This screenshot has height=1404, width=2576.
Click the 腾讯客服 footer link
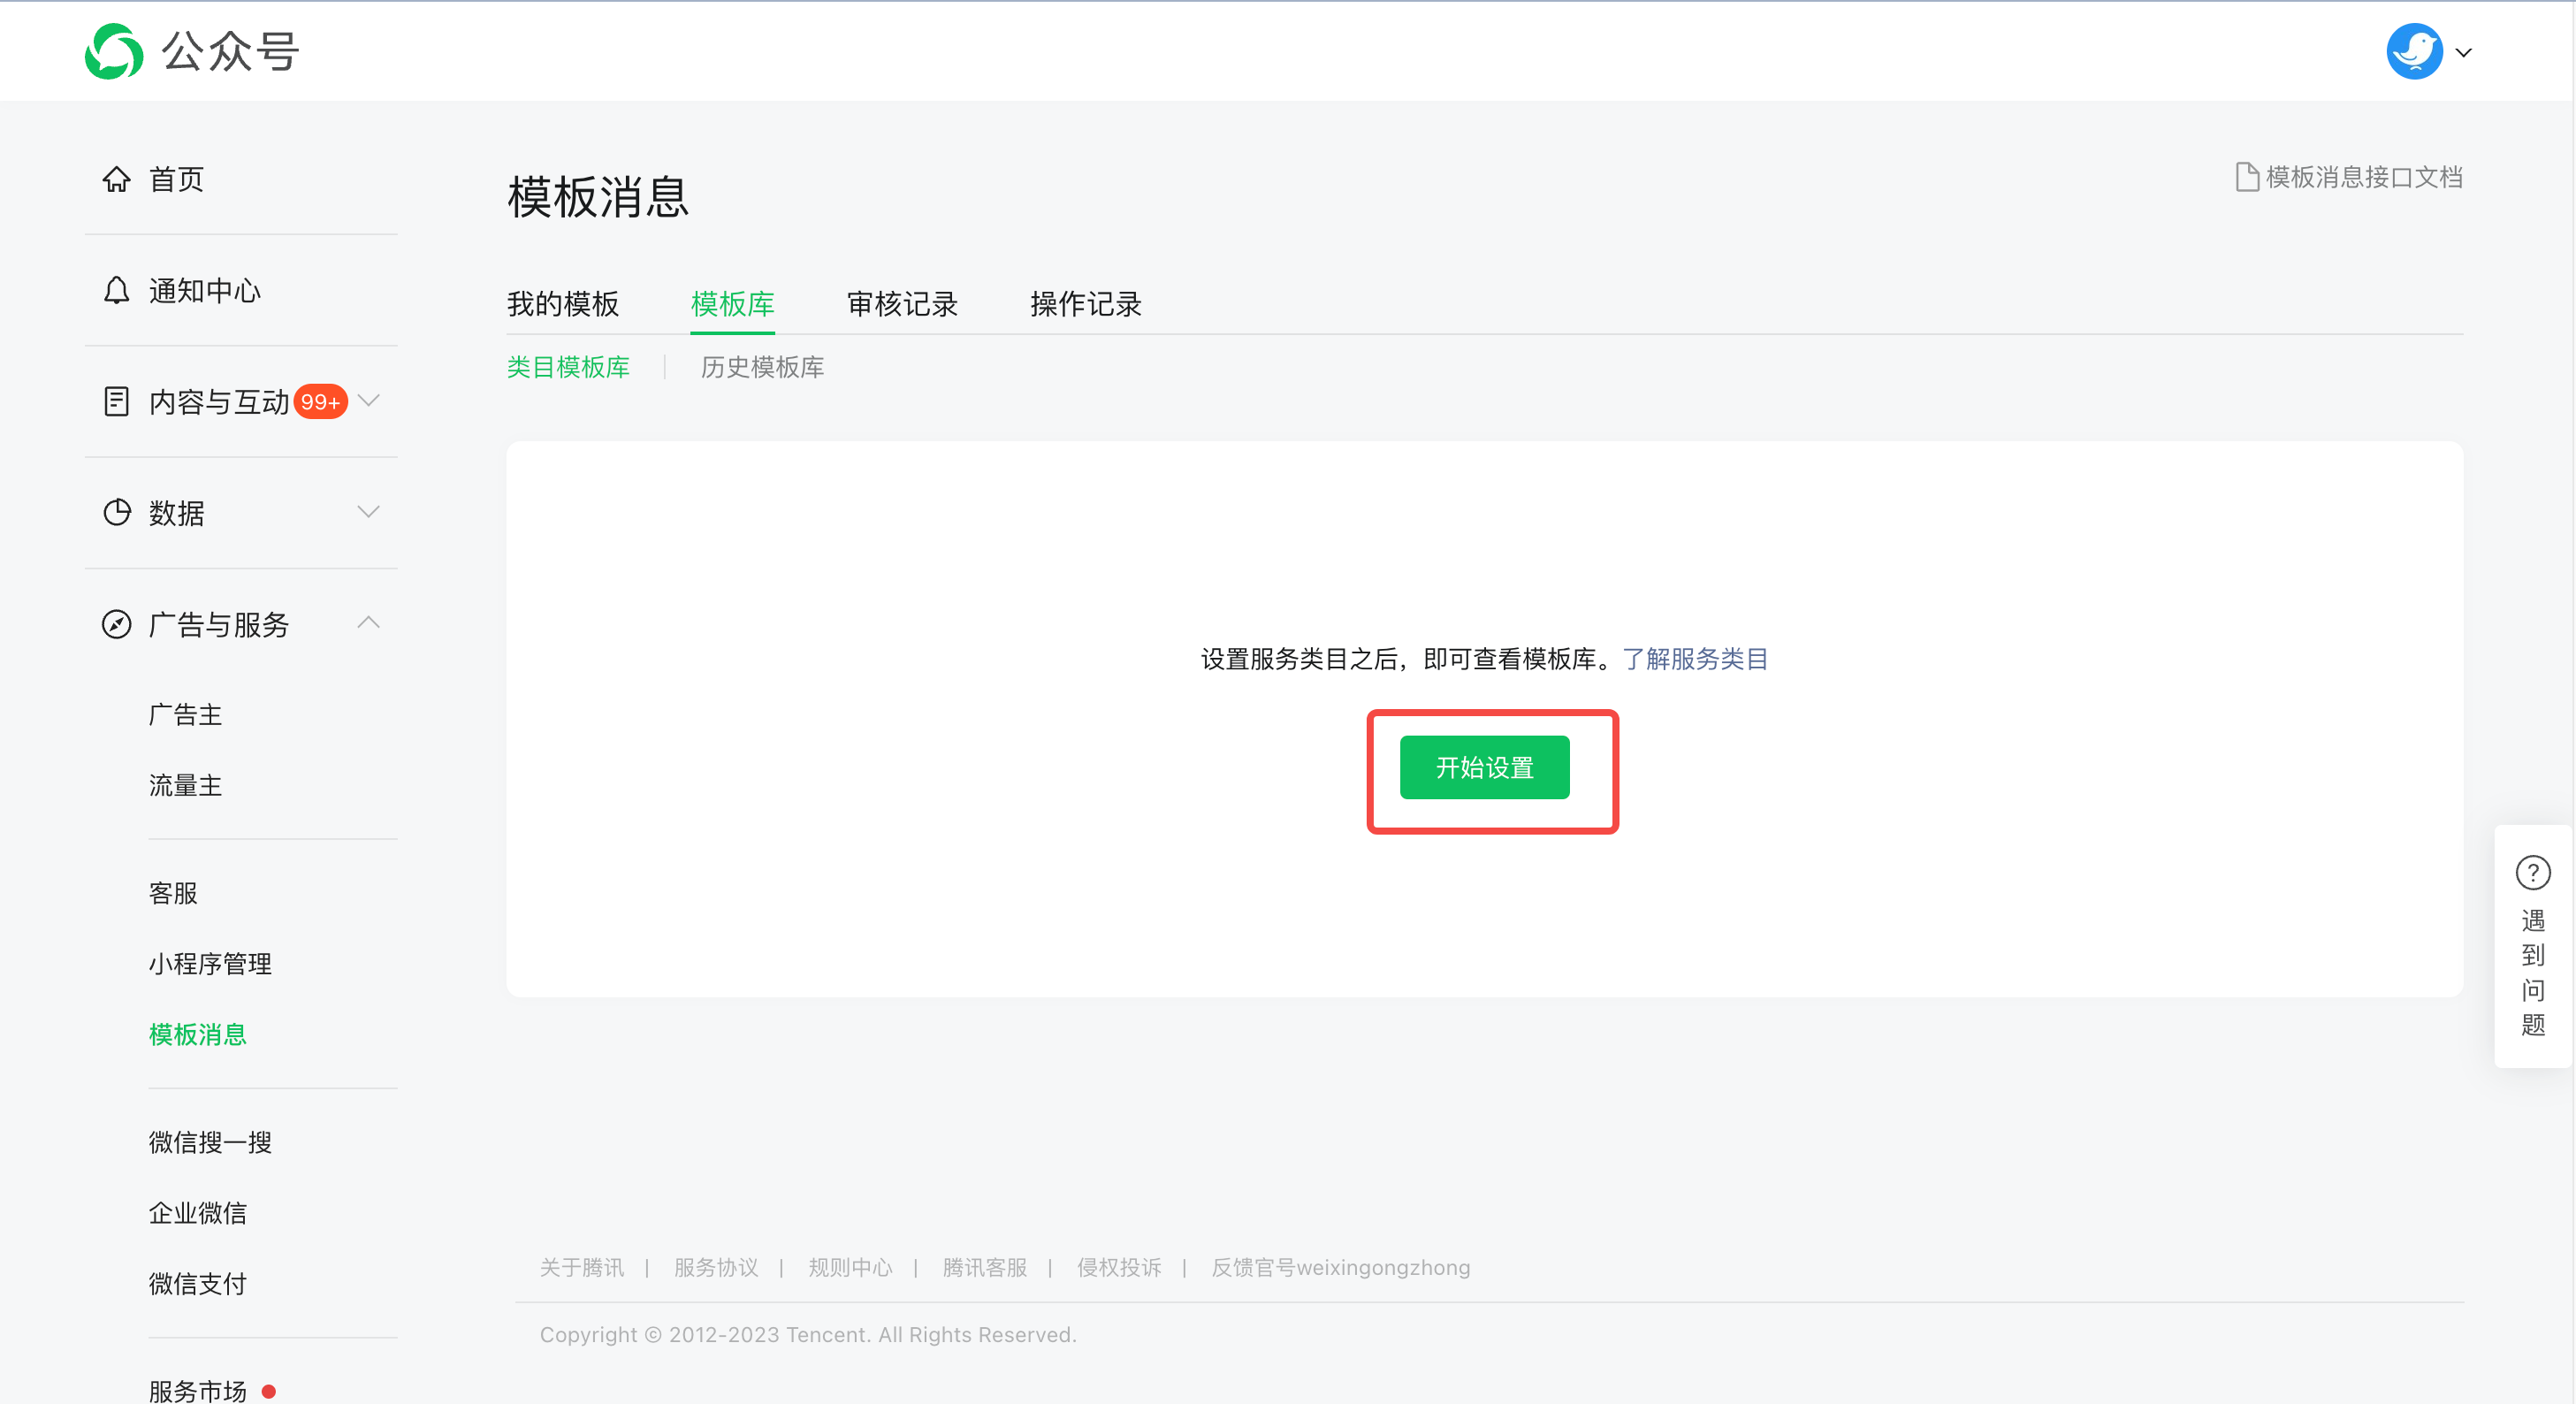[984, 1268]
